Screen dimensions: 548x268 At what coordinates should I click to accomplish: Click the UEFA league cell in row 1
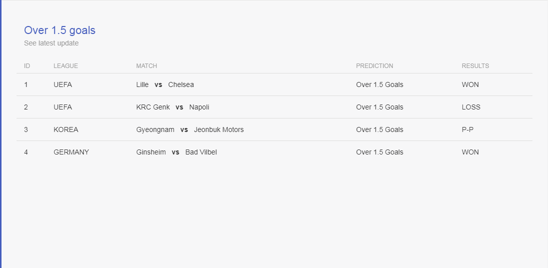(x=63, y=85)
